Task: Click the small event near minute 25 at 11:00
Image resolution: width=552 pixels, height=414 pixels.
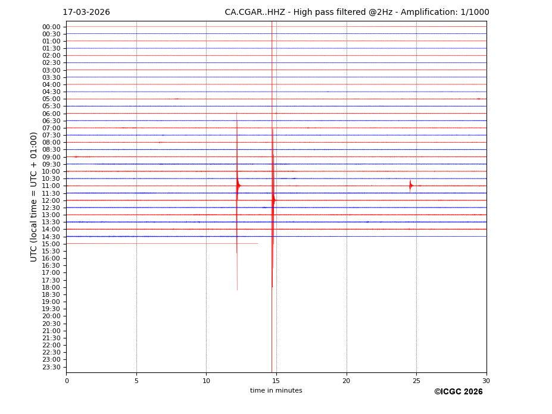Action: [x=410, y=186]
